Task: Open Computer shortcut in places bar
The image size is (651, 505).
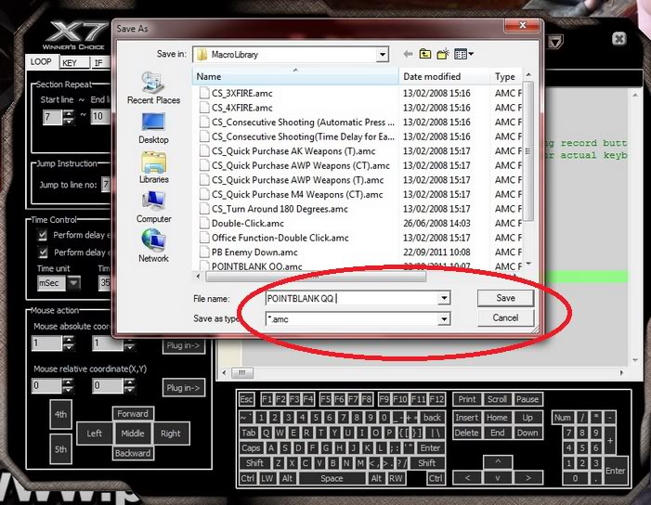Action: click(x=153, y=207)
